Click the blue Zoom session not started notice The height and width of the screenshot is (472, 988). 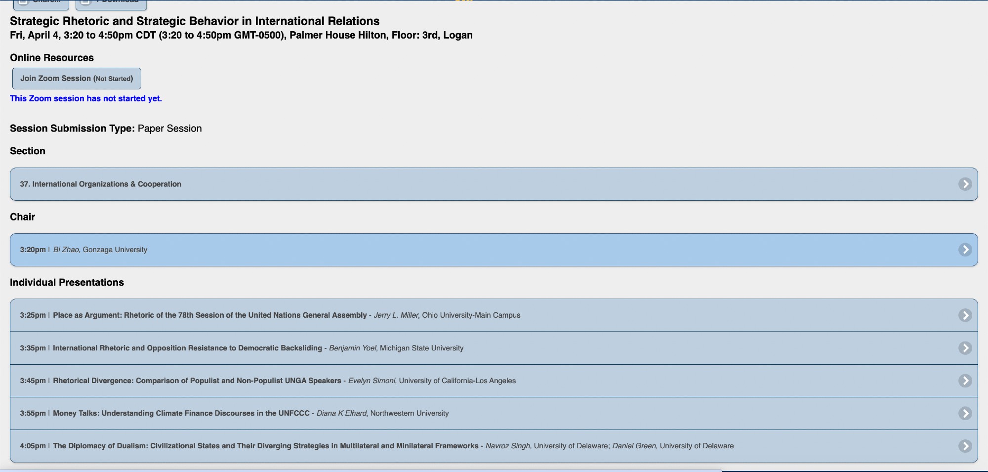coord(86,98)
